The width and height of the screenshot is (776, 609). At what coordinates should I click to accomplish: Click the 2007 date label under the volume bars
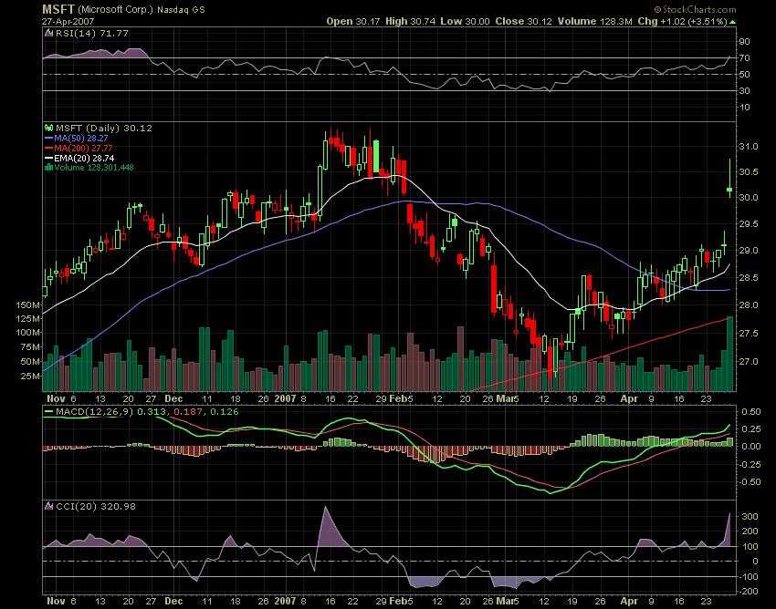pos(285,398)
